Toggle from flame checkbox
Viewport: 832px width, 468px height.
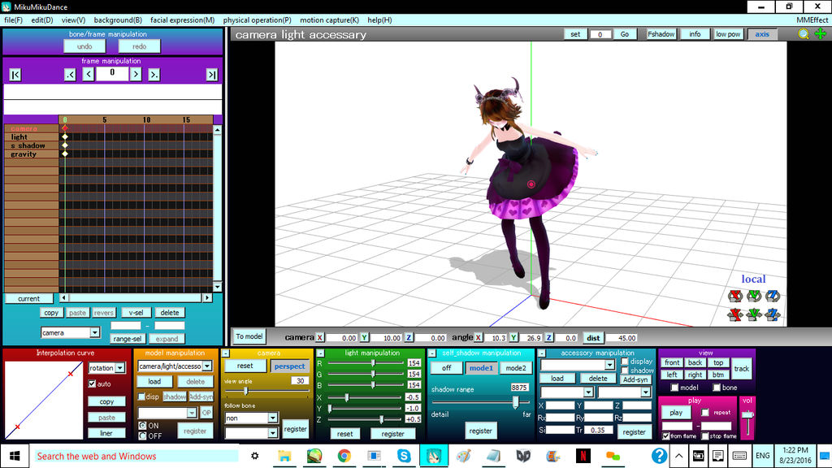666,436
